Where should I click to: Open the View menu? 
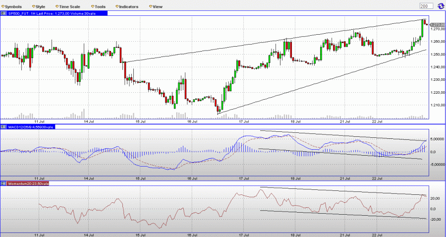pos(156,6)
